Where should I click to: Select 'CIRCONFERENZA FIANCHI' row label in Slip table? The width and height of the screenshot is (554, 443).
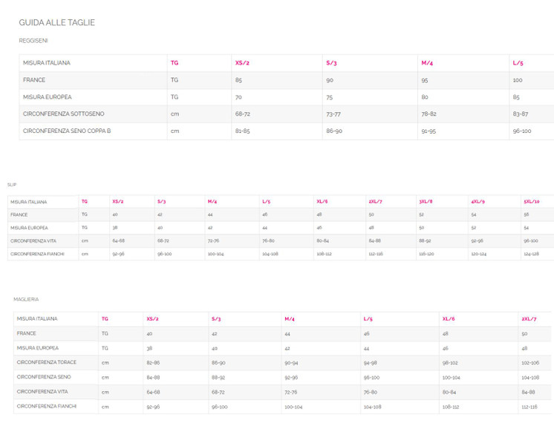click(37, 254)
